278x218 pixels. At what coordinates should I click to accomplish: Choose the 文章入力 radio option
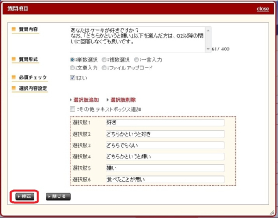pos(72,68)
